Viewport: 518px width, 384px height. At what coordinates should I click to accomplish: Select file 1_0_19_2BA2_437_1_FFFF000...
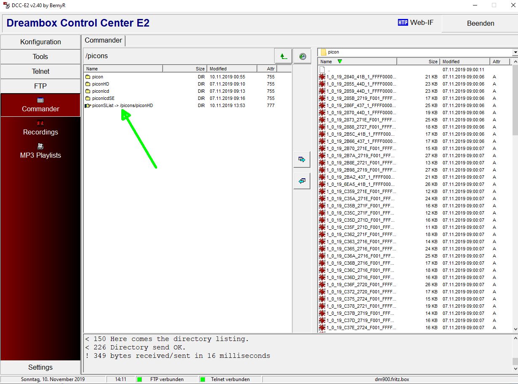click(361, 177)
